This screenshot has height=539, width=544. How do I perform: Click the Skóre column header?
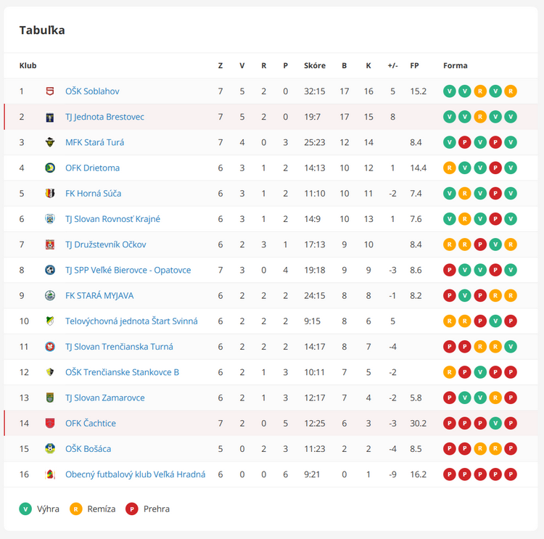(315, 65)
